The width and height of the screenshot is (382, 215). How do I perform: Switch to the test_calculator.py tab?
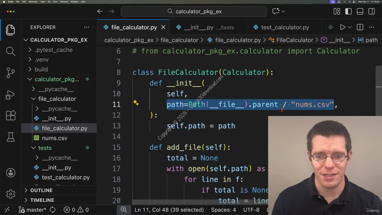(x=285, y=27)
